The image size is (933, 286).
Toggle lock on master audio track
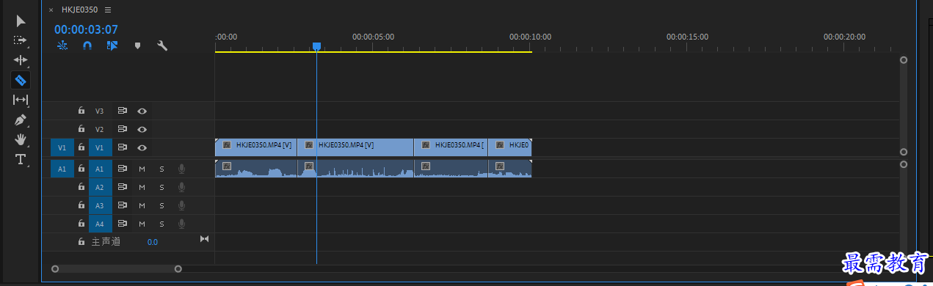[81, 241]
